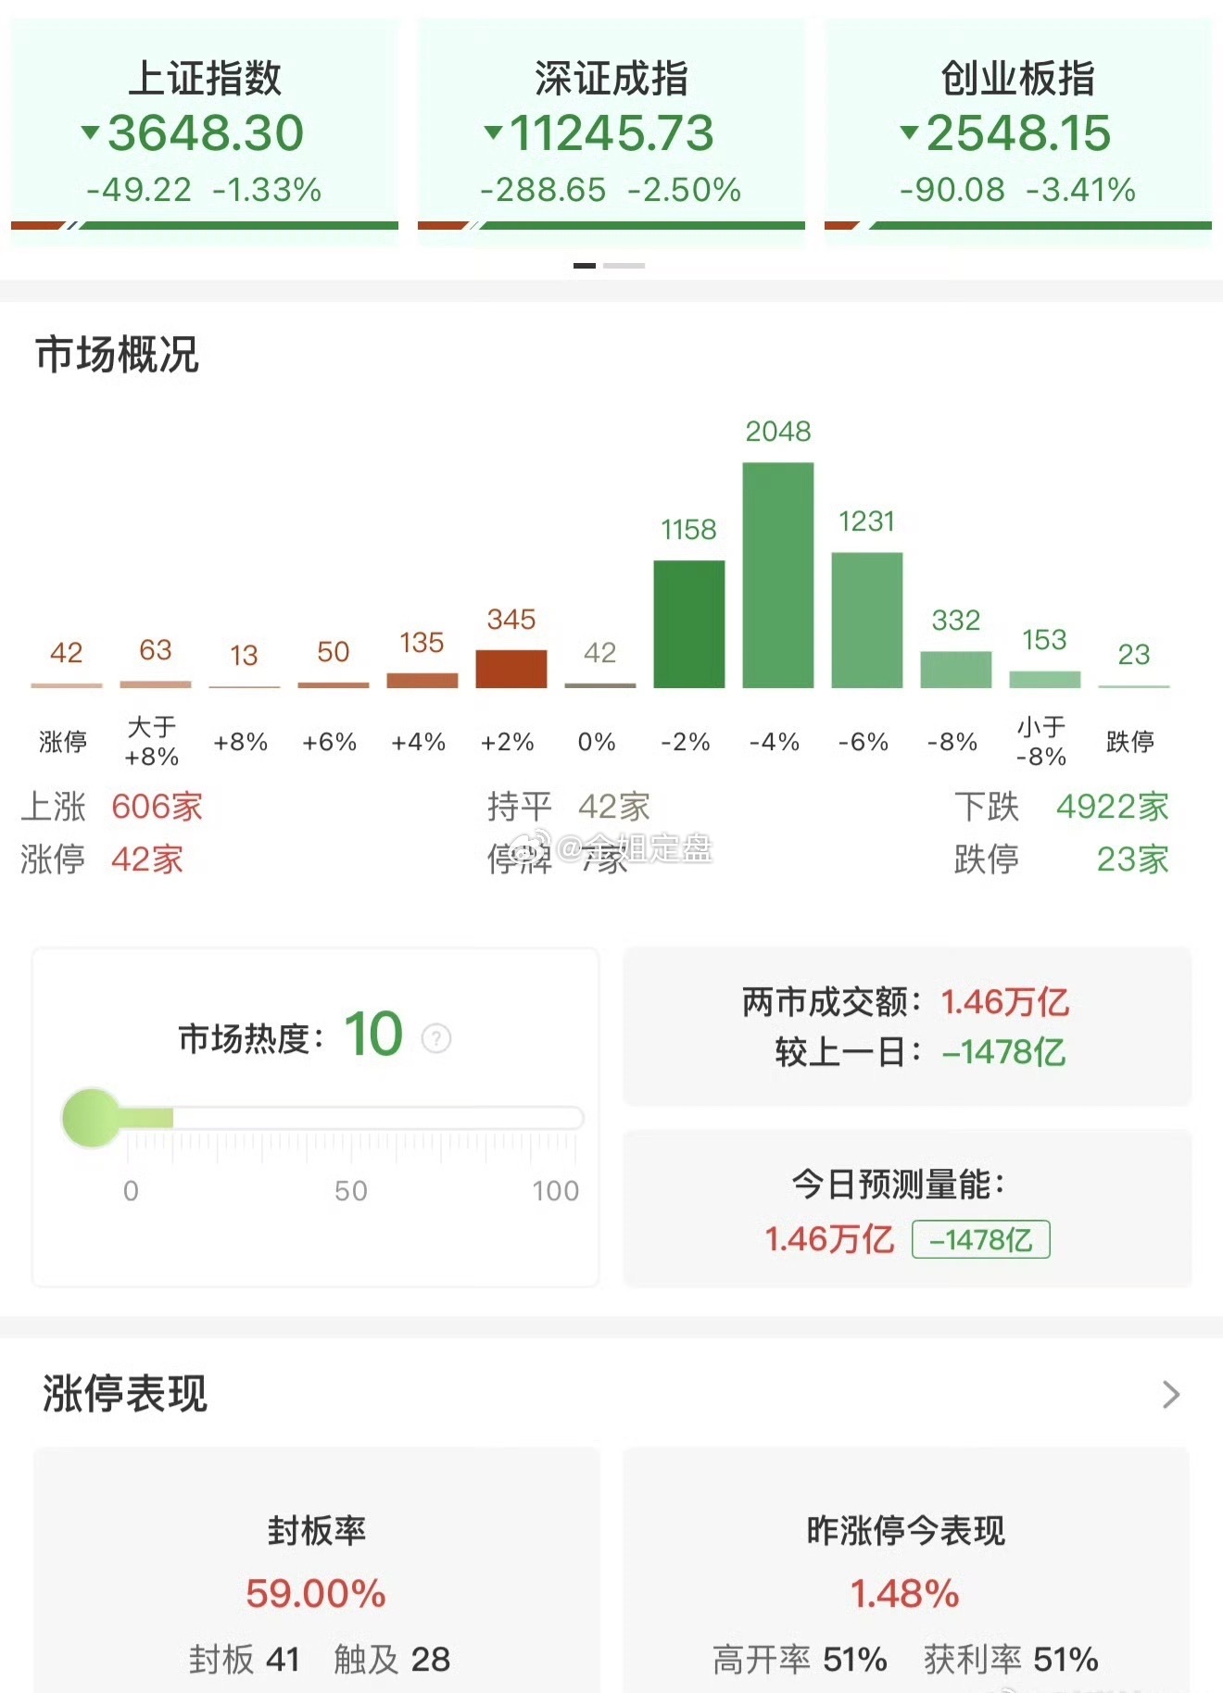Select the 135 bar at +4%
This screenshot has width=1223, height=1693.
422,681
